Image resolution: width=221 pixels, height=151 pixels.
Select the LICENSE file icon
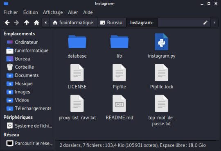[77, 72]
